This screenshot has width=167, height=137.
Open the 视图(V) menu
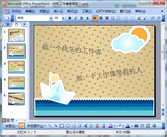click(x=44, y=11)
